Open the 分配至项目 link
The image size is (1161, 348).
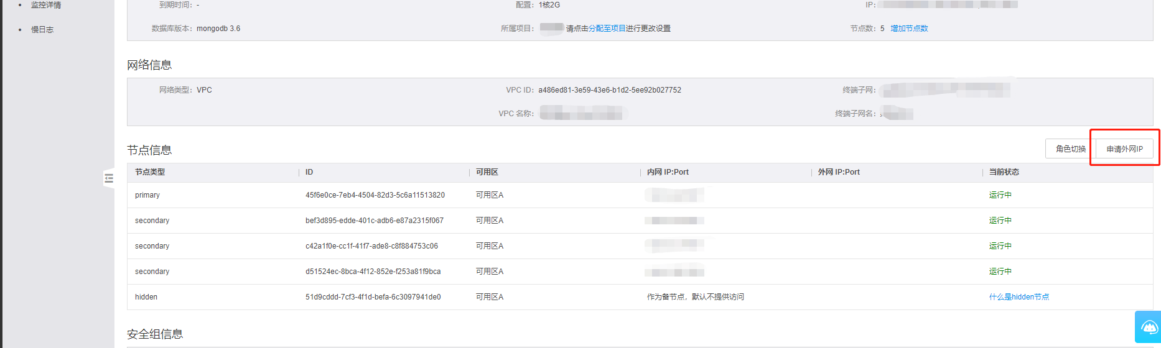point(607,29)
